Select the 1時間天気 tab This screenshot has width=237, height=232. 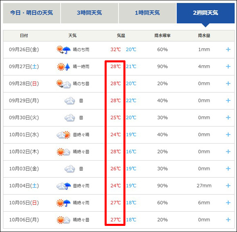click(x=148, y=13)
